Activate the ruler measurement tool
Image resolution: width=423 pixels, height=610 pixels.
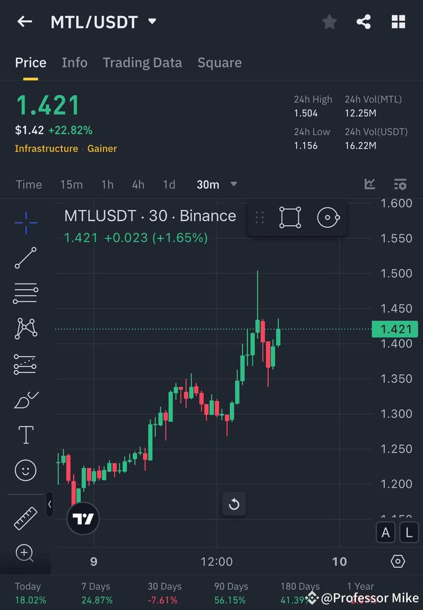tap(26, 518)
